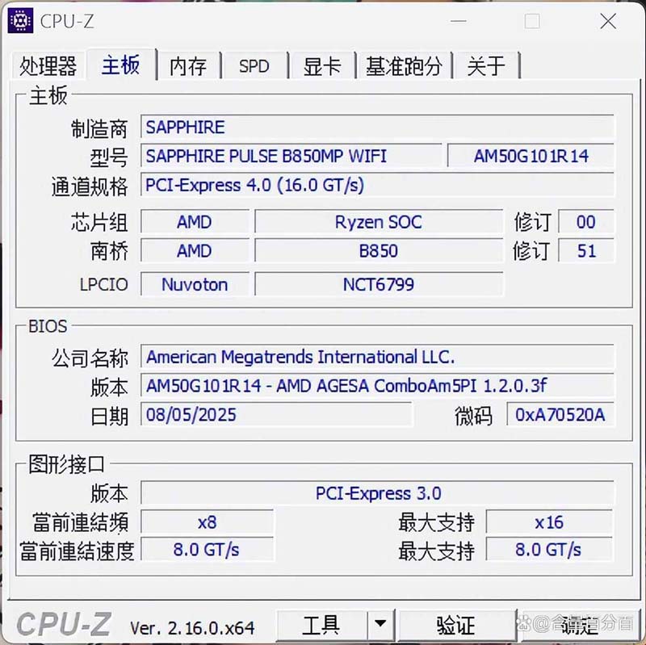Screen dimensions: 646x645
Task: Click the PCI-Express 3.0 graphics version field
Action: [x=377, y=493]
